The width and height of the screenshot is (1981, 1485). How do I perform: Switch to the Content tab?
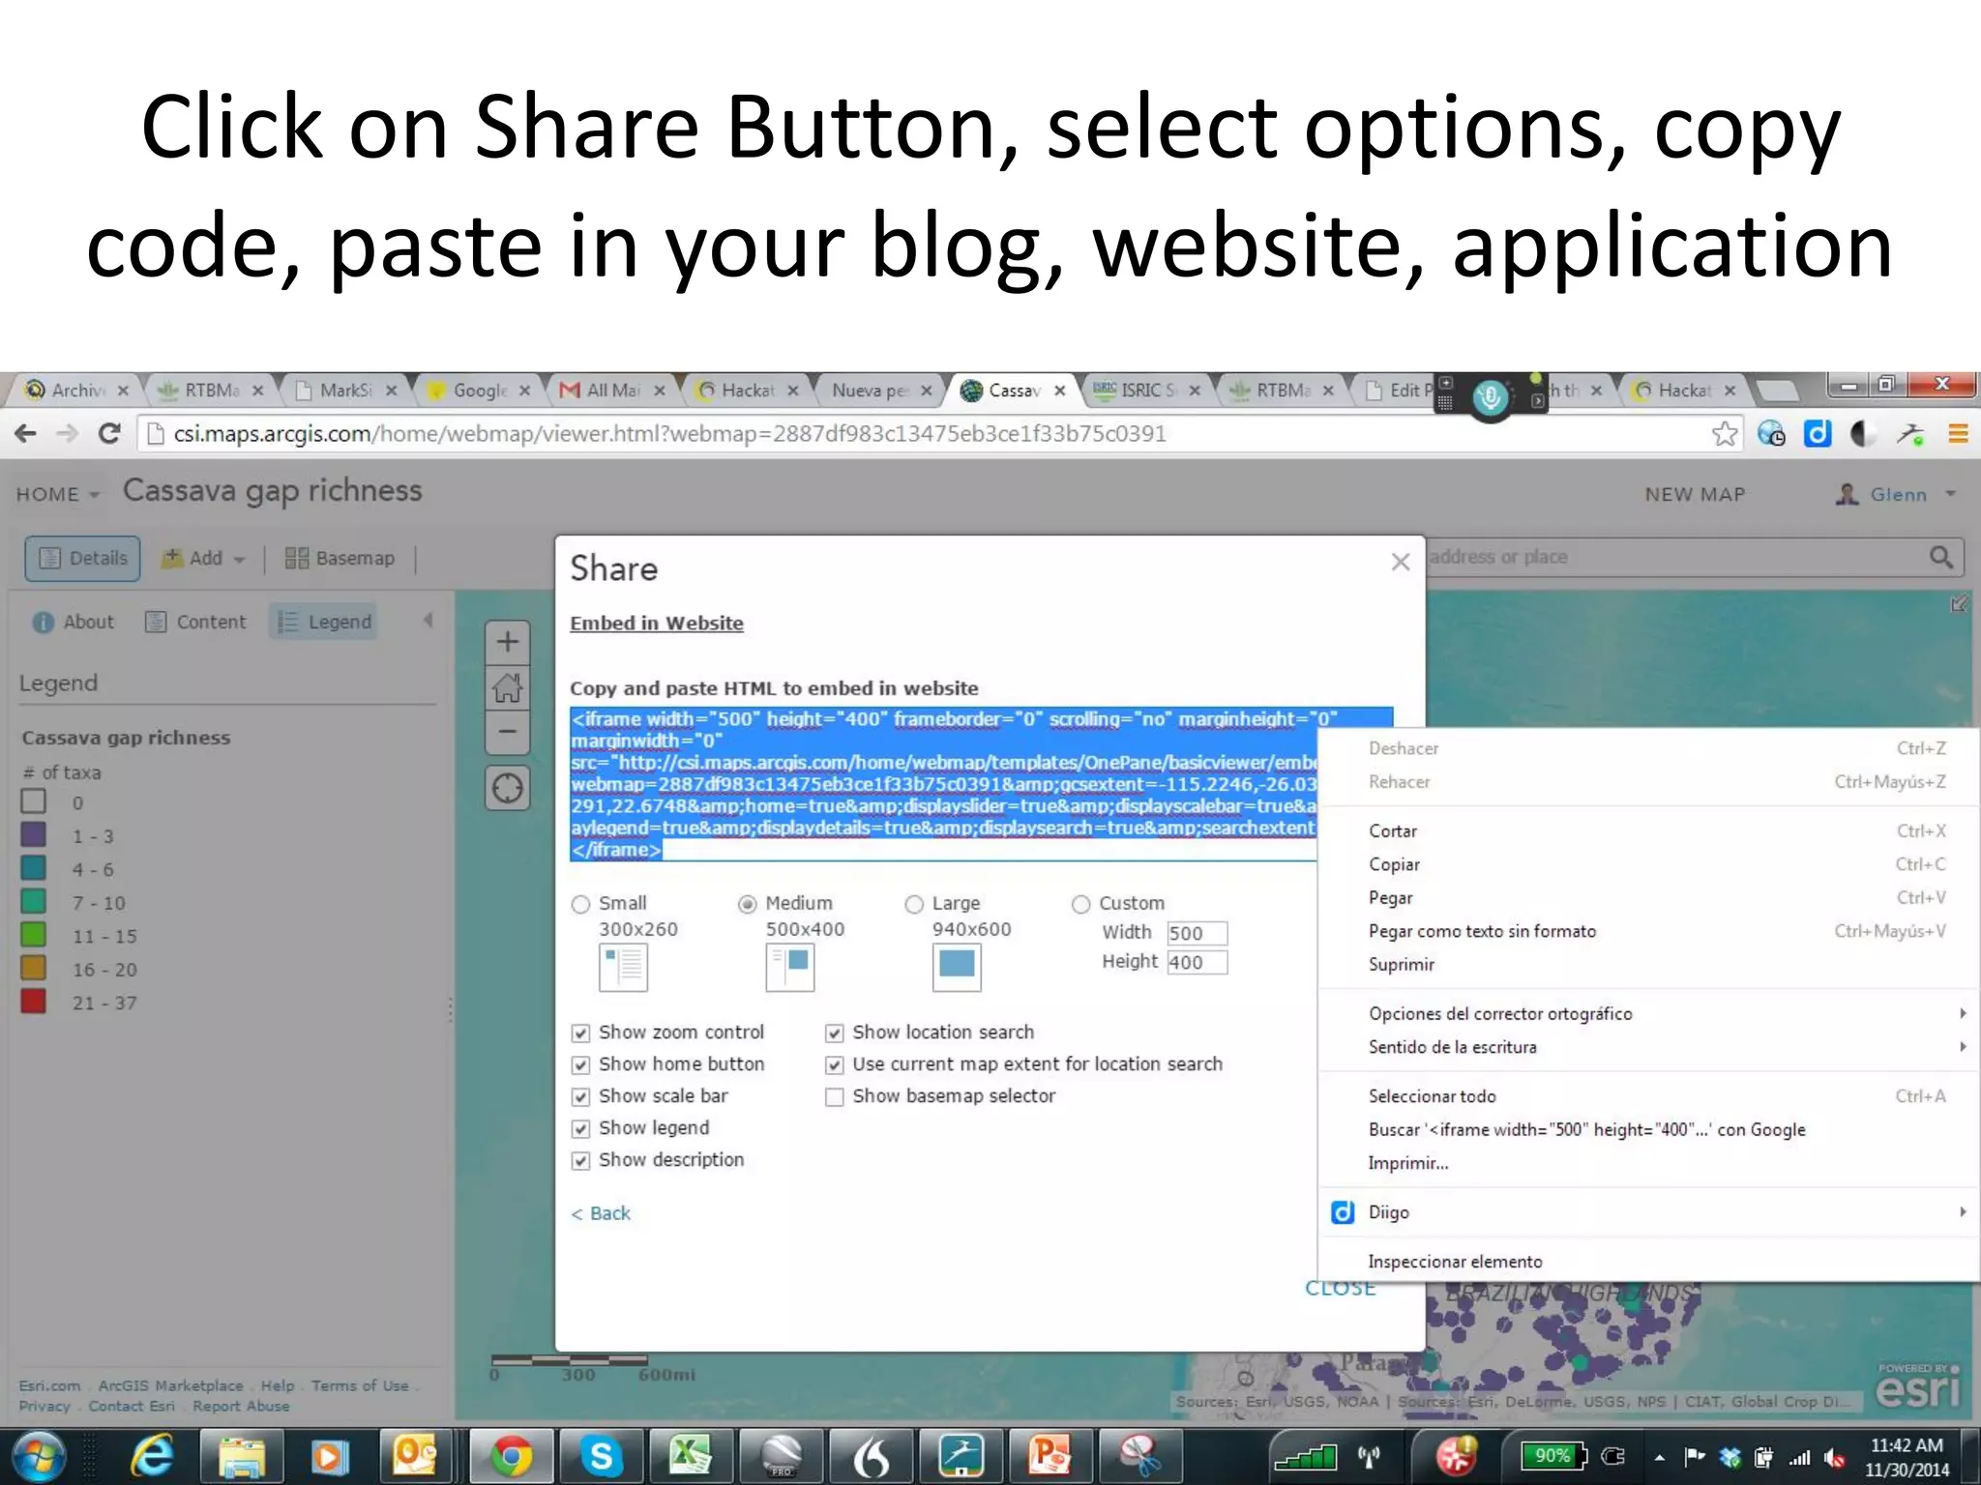coord(195,622)
